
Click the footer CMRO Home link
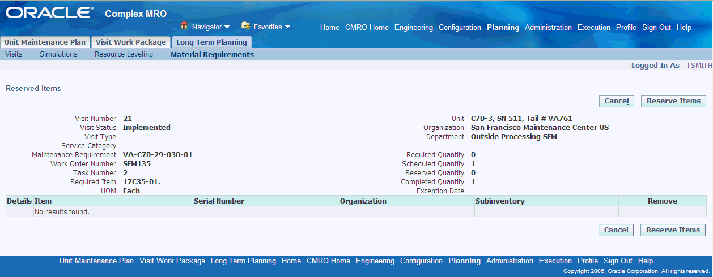(328, 261)
